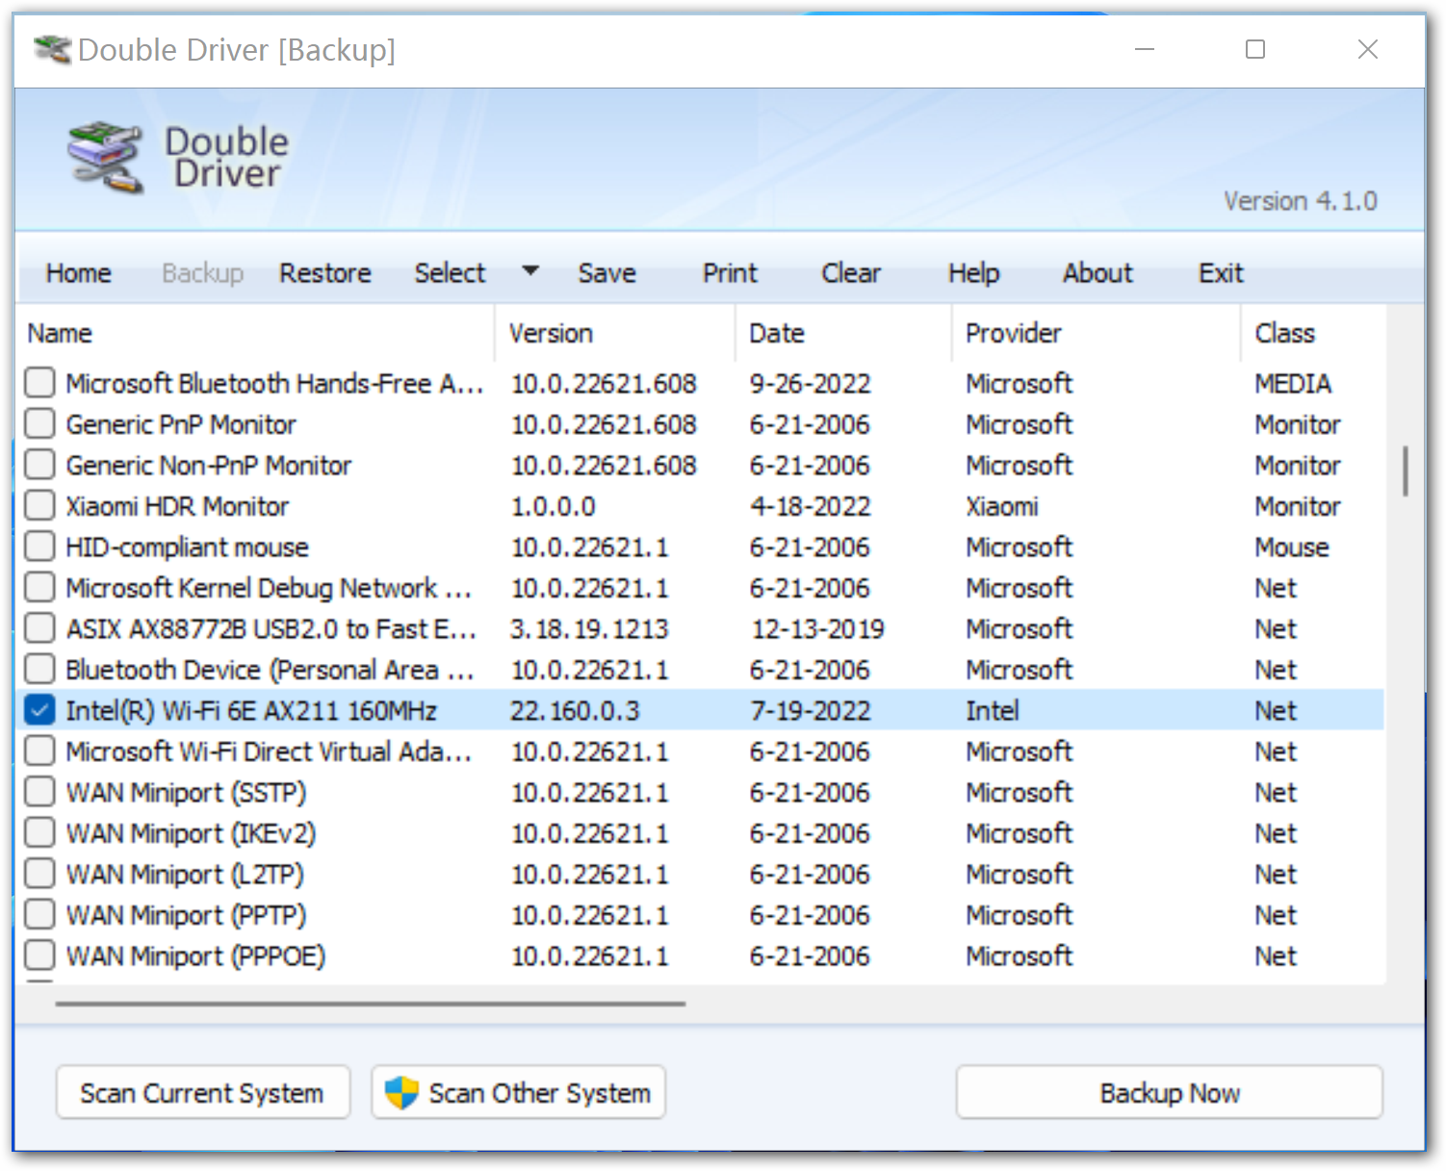
Task: Check the WAN Miniport (SSTP) checkbox
Action: (39, 792)
